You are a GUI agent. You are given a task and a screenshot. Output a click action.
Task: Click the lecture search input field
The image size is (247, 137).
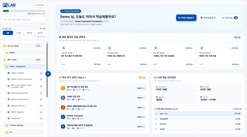24,20
